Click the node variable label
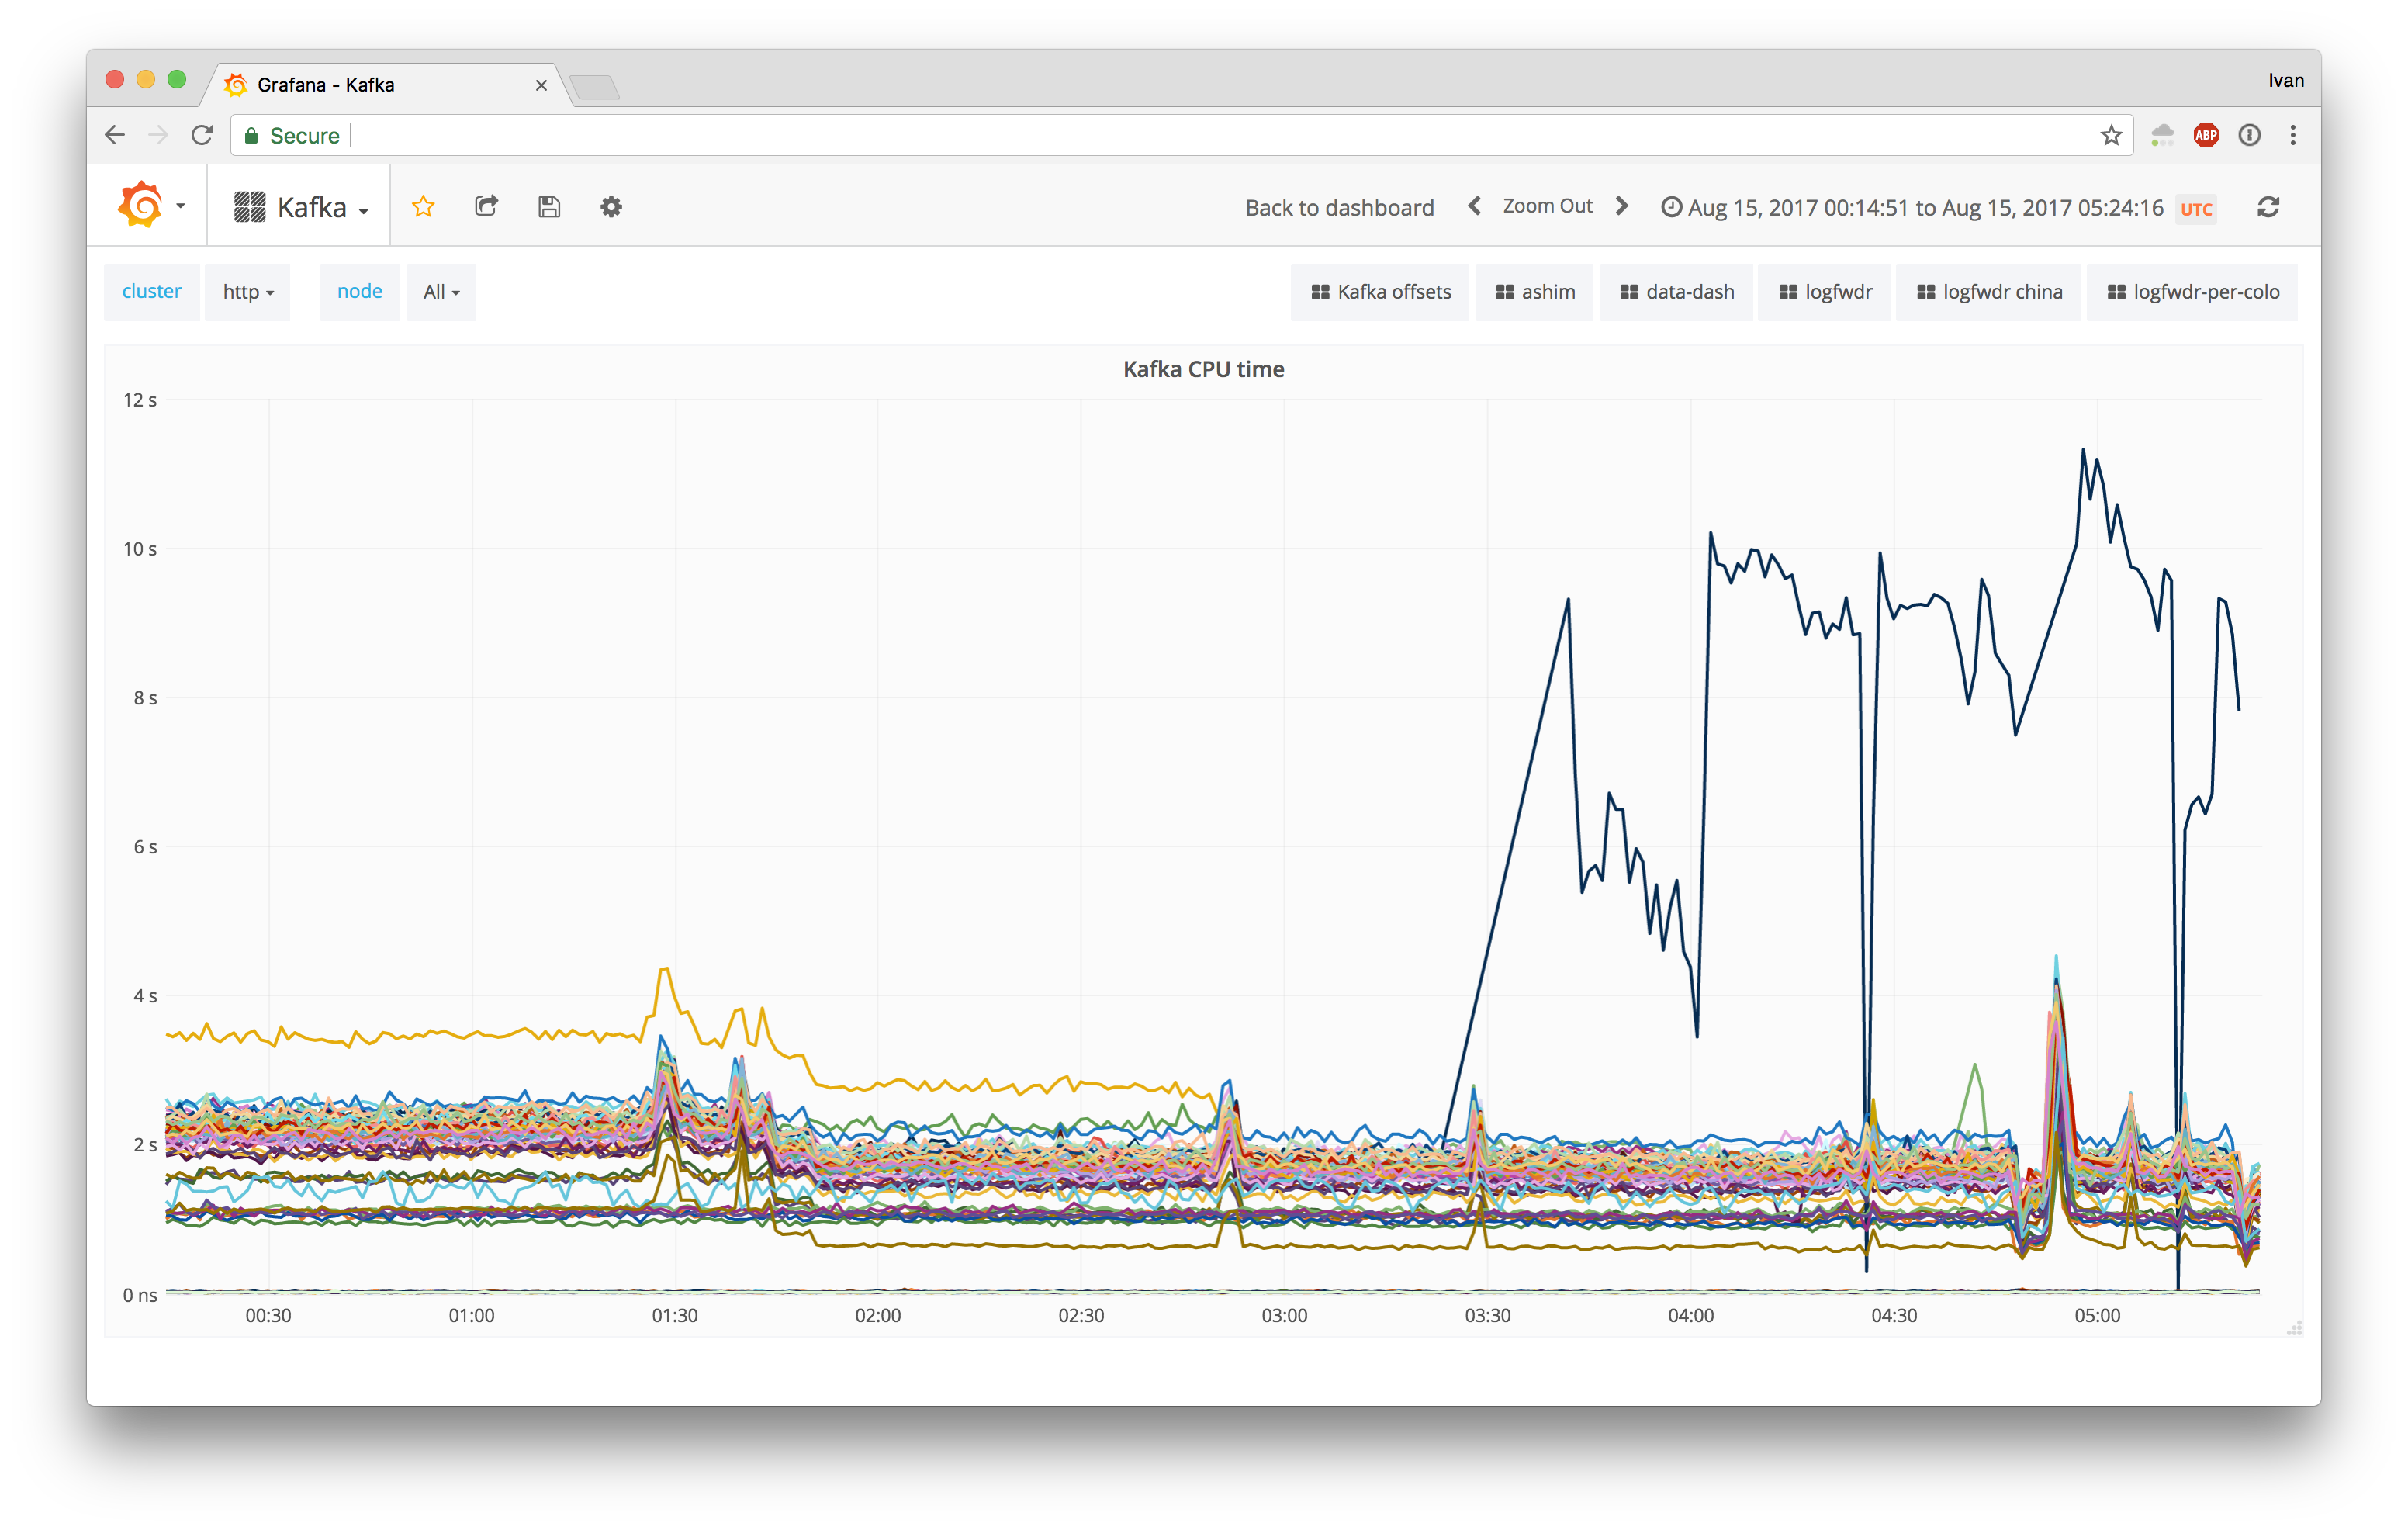Screen dimensions: 2408x1530 pos(360,292)
